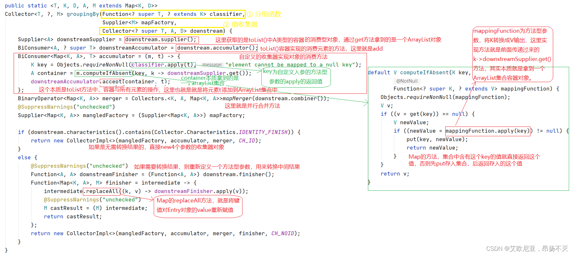Select 'downstream' parameter in Collector signature
The width and height of the screenshot is (573, 255).
tap(206, 31)
